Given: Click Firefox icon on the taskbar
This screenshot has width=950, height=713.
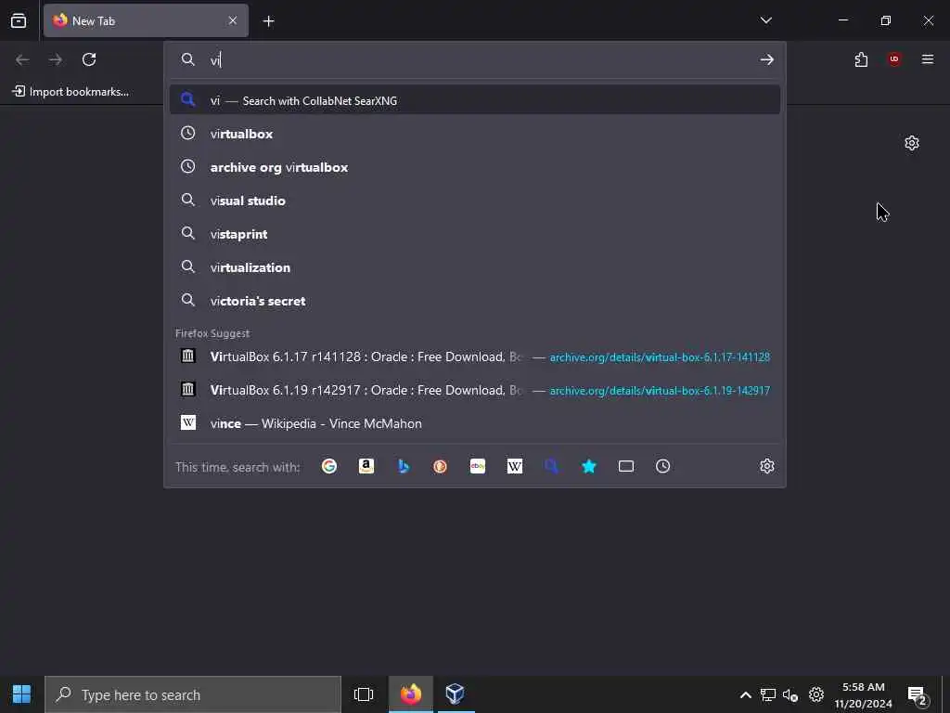Looking at the screenshot, I should [x=411, y=694].
